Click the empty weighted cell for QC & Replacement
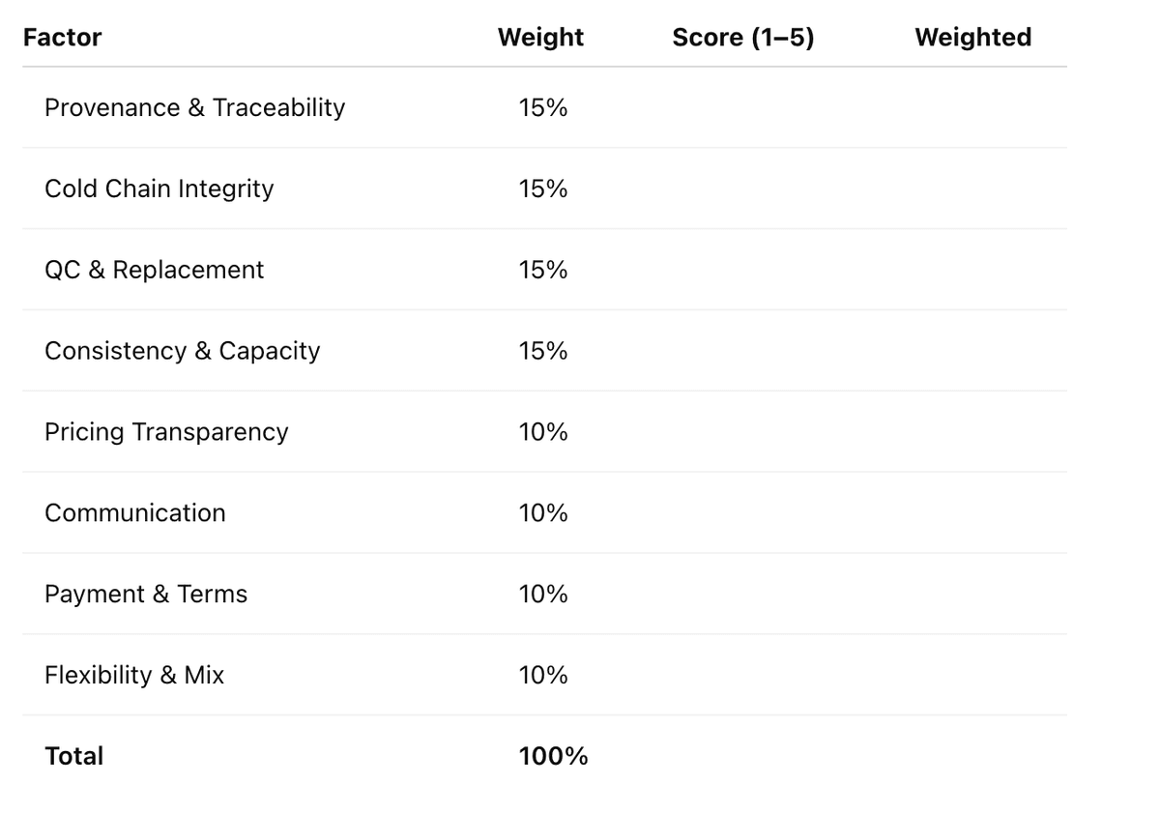 click(972, 270)
